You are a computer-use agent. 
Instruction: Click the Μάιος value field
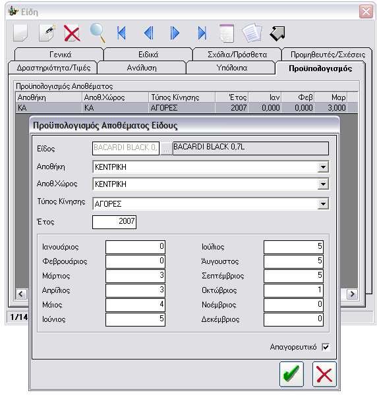click(135, 305)
